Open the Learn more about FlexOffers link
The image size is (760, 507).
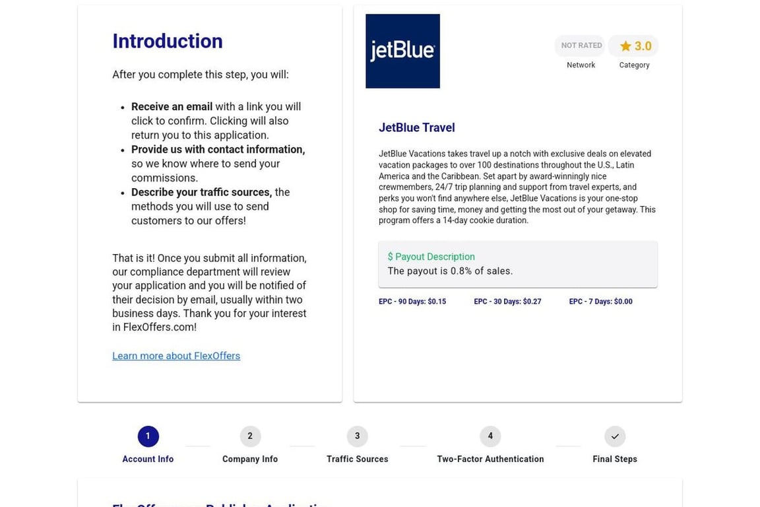point(176,356)
